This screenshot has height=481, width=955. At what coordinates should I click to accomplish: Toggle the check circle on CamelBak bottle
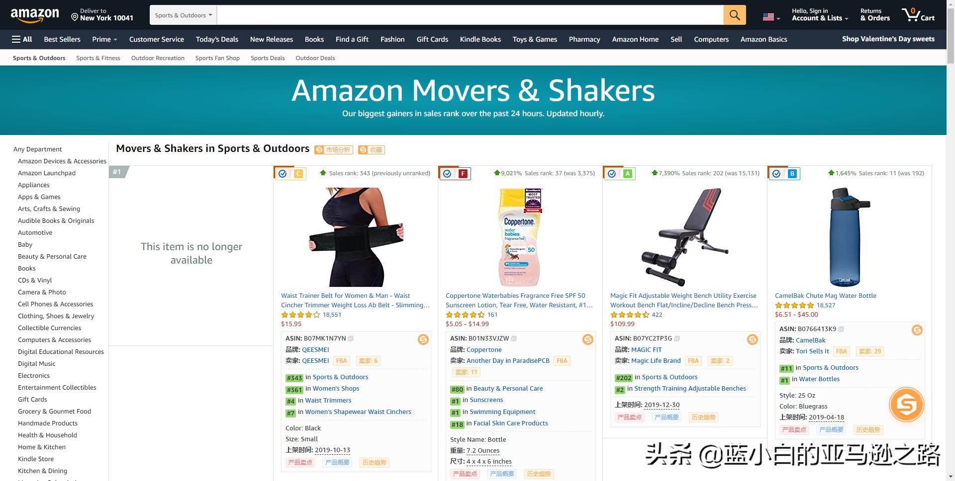point(776,174)
